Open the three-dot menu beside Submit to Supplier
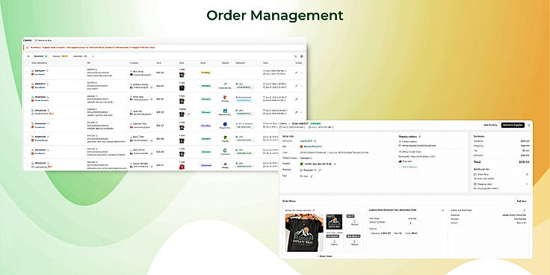550x275 pixels. point(529,125)
